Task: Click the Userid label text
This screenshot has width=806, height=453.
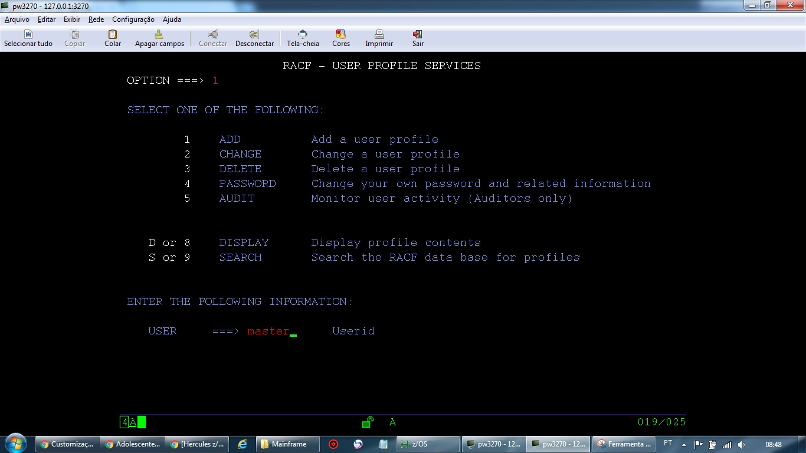Action: [x=353, y=331]
